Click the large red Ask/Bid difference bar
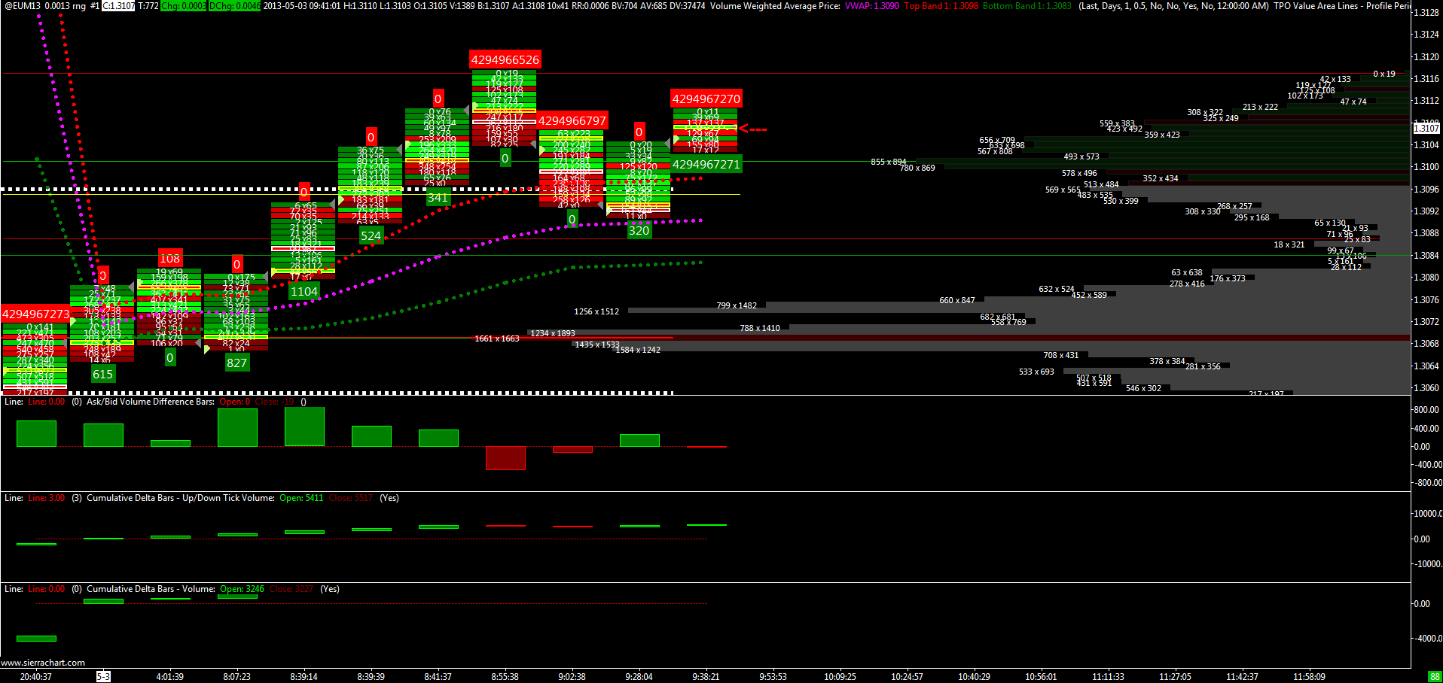 [x=505, y=458]
